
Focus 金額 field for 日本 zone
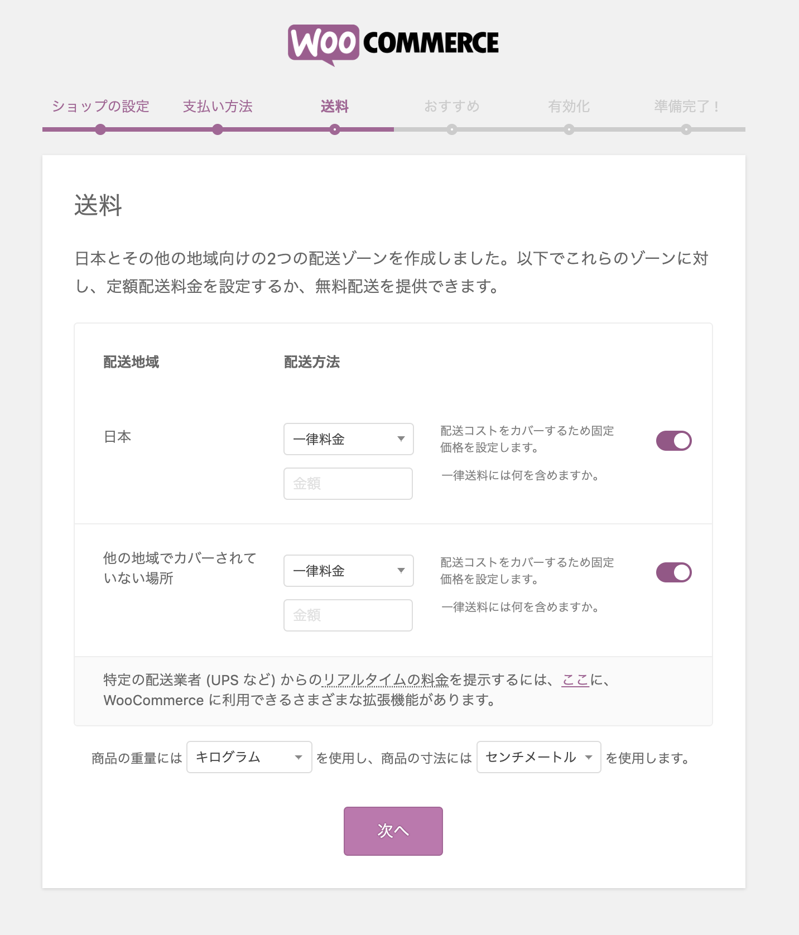[x=348, y=484]
